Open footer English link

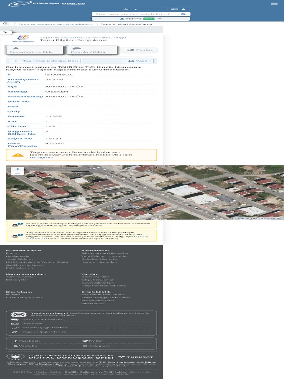13,253
